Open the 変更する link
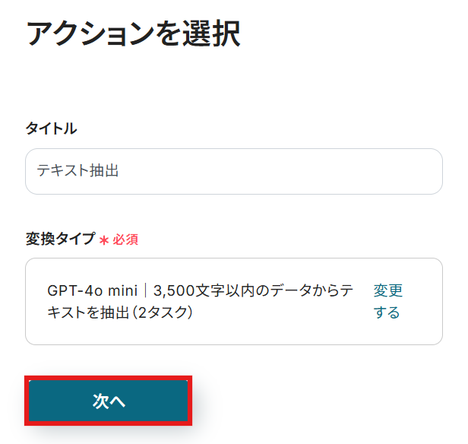Screen dimensions: 468x444 [387, 301]
